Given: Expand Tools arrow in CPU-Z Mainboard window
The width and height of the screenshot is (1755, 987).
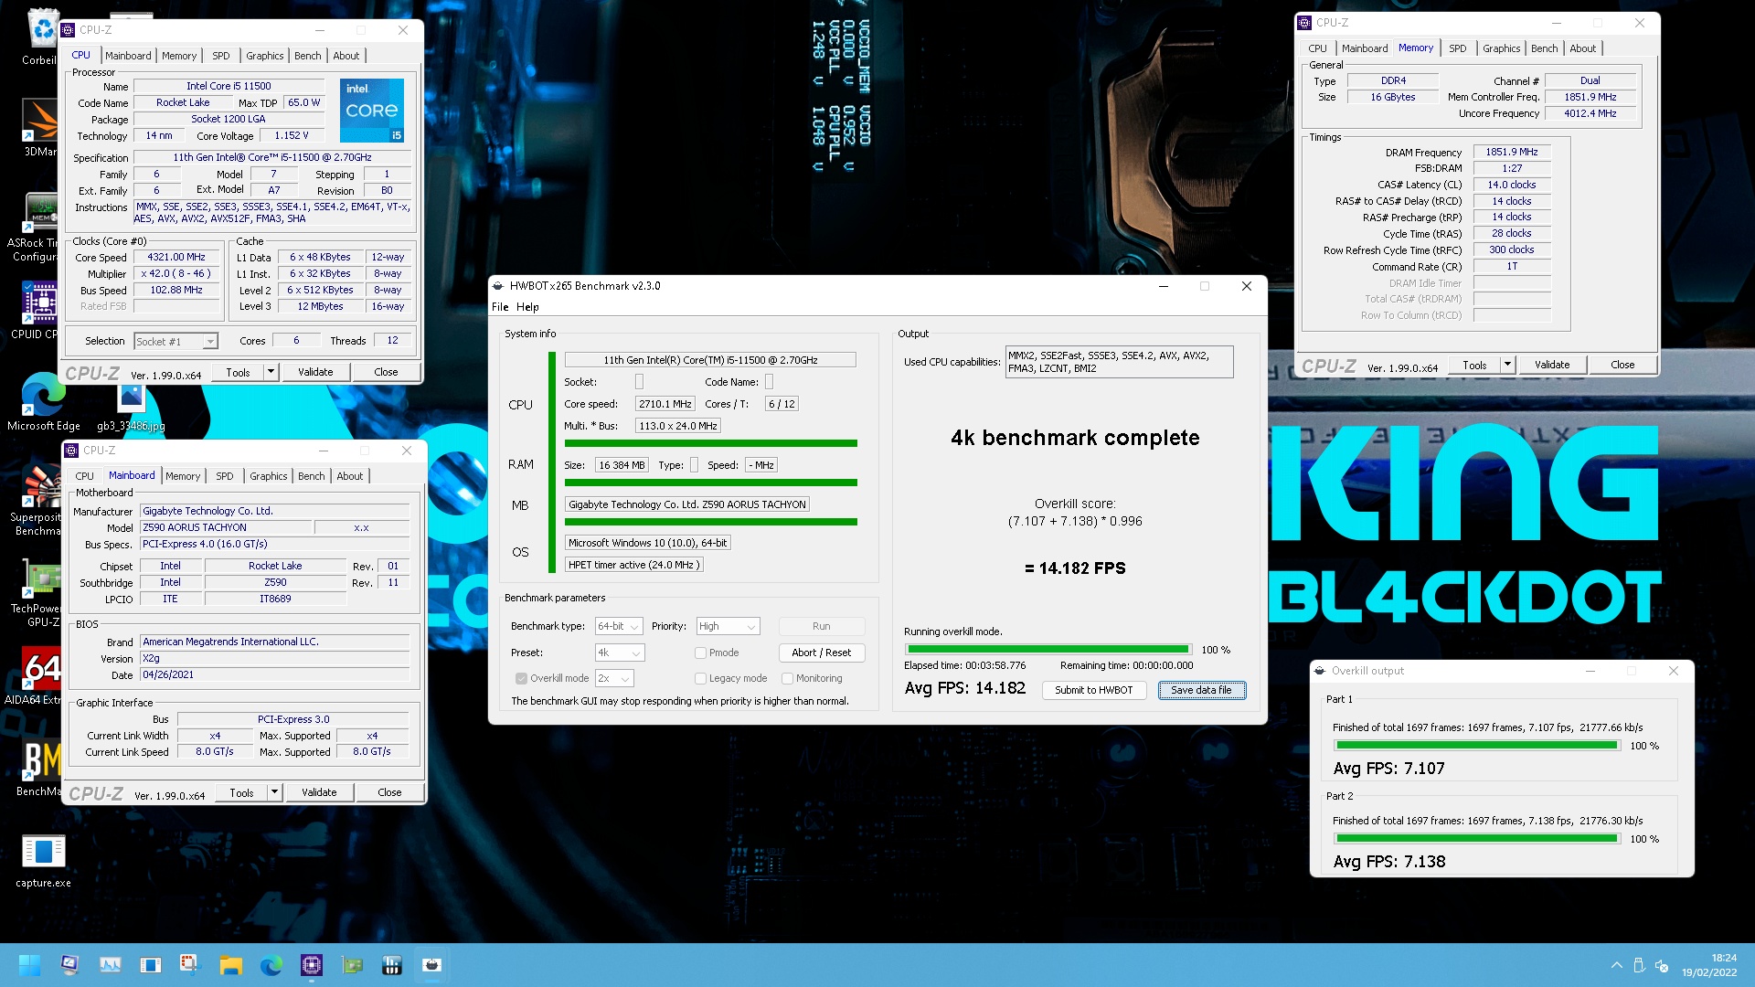Looking at the screenshot, I should [274, 792].
